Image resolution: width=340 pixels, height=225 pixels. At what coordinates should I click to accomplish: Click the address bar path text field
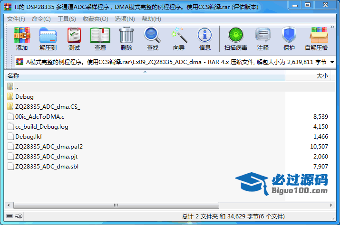(176, 62)
